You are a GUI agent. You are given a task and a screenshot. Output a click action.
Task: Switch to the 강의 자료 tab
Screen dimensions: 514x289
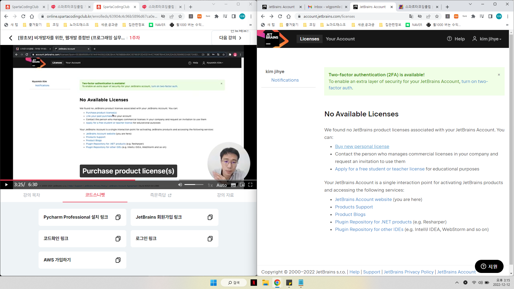225,195
